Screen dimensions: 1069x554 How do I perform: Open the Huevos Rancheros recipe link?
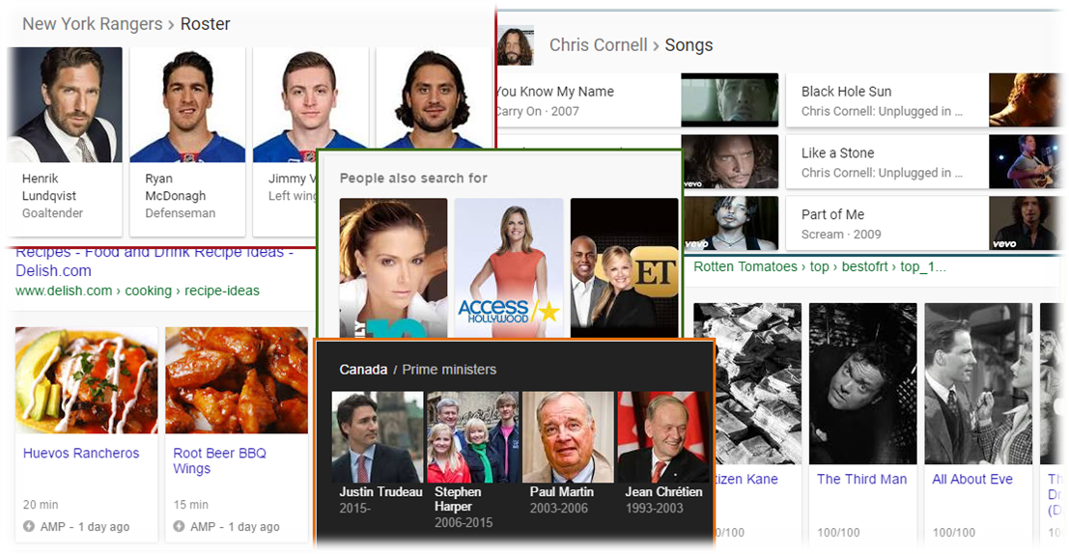pyautogui.click(x=81, y=454)
